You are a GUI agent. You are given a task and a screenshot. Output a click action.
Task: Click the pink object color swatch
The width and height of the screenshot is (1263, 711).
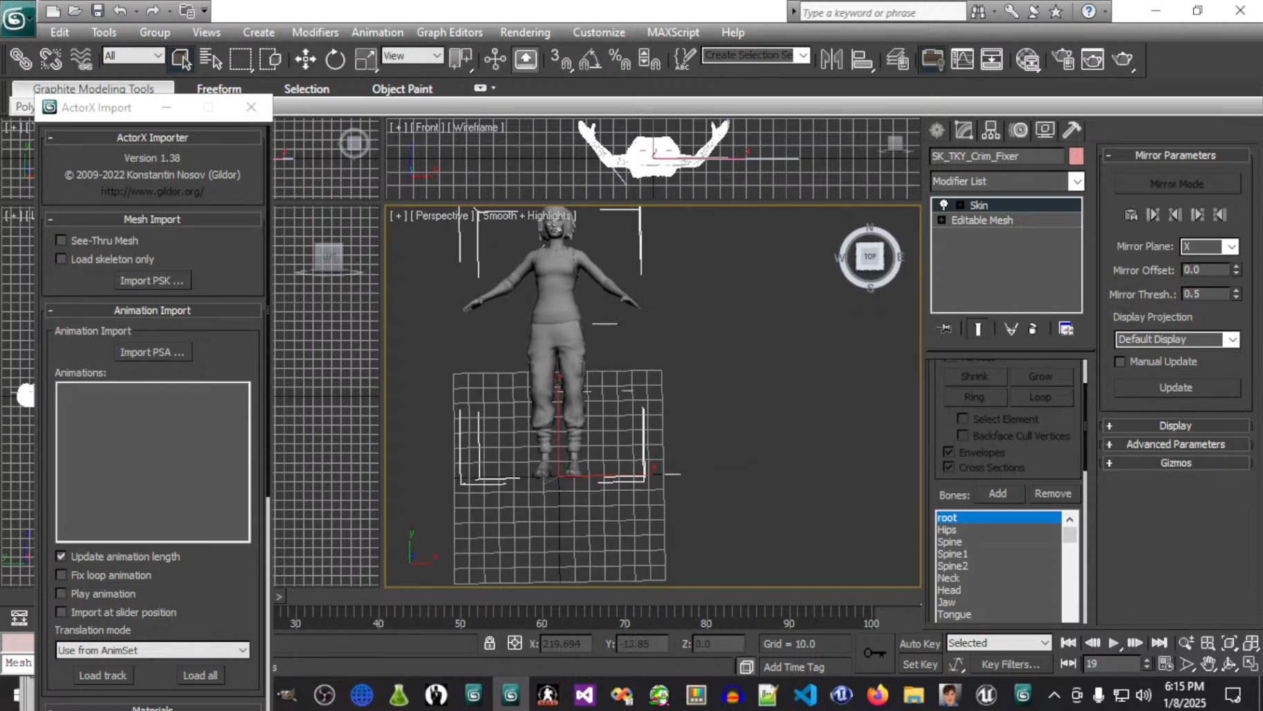1076,156
